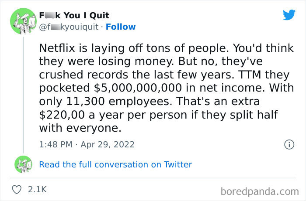The image size is (306, 201).
Task: Click the 2.1K likes count
Action: tap(38, 189)
